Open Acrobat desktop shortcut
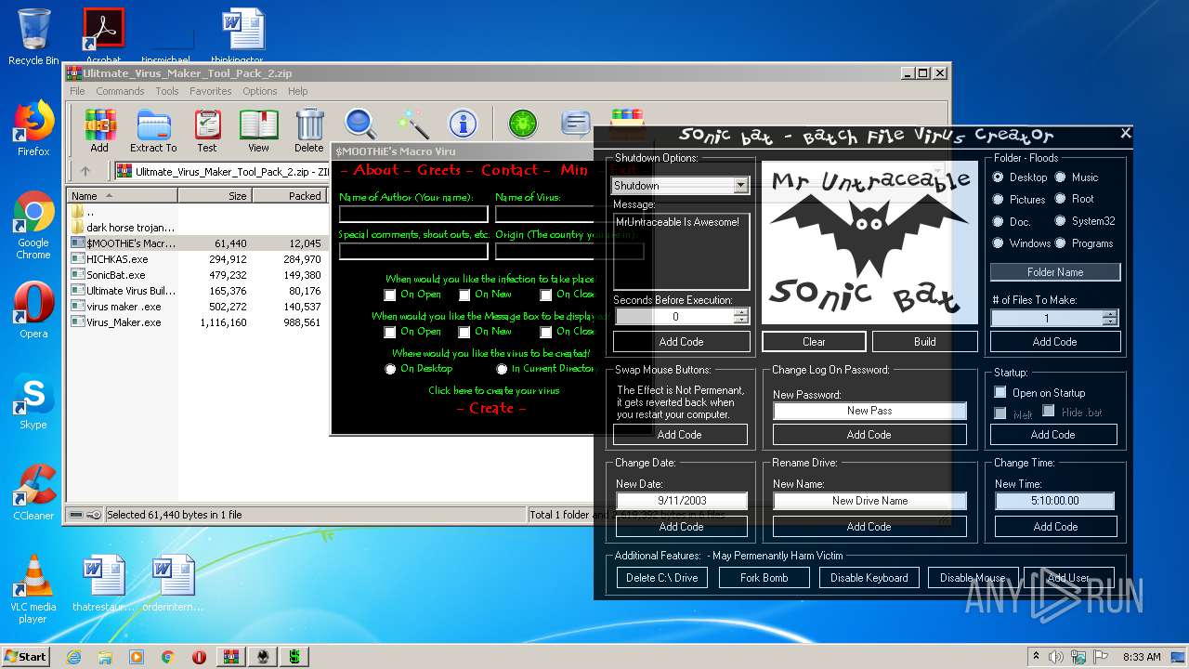 104,37
